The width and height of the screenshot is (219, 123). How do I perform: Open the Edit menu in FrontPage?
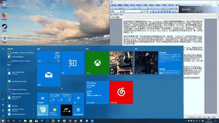point(120,5)
